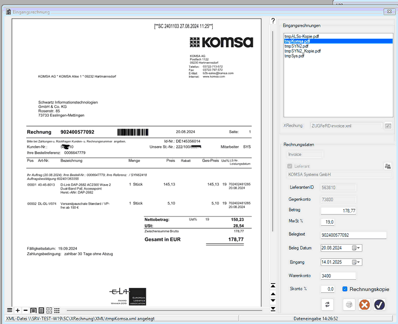The width and height of the screenshot is (398, 324).
Task: Uncheck the Rechnungskopie checkbox
Action: (x=345, y=289)
